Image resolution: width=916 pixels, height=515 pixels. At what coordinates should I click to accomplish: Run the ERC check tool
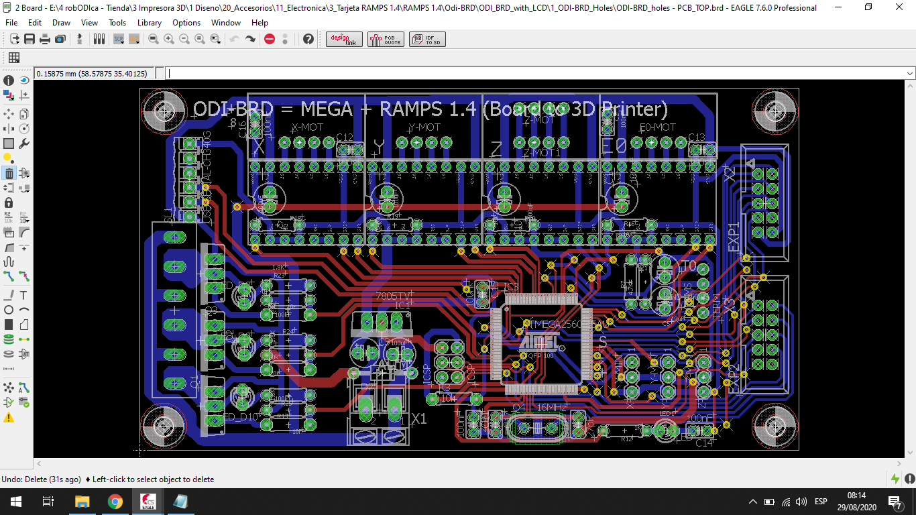click(9, 402)
